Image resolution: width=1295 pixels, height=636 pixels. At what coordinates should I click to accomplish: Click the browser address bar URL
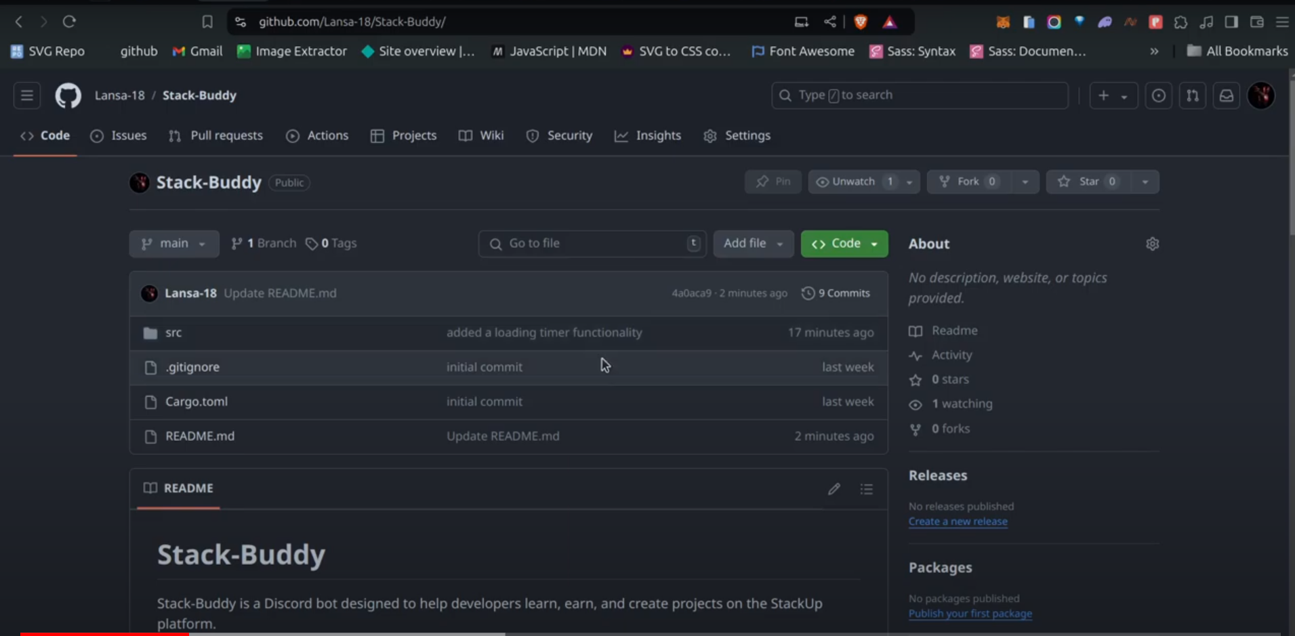[352, 22]
